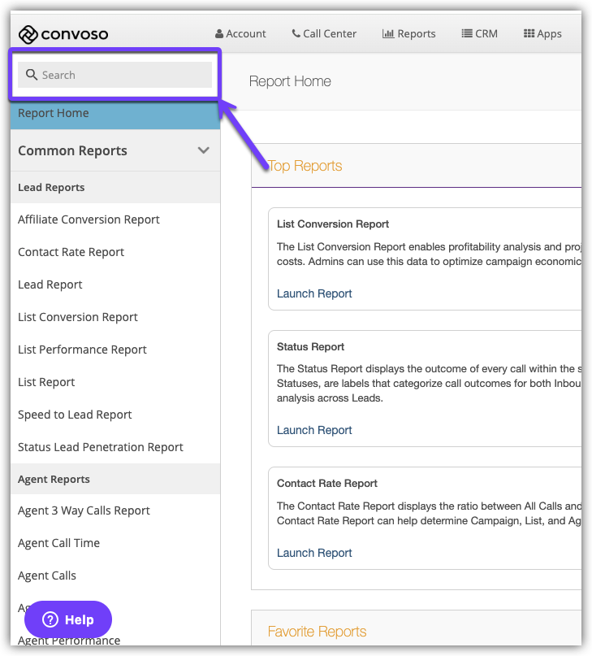This screenshot has height=656, width=592.
Task: Open the CRM menu
Action: coord(479,33)
